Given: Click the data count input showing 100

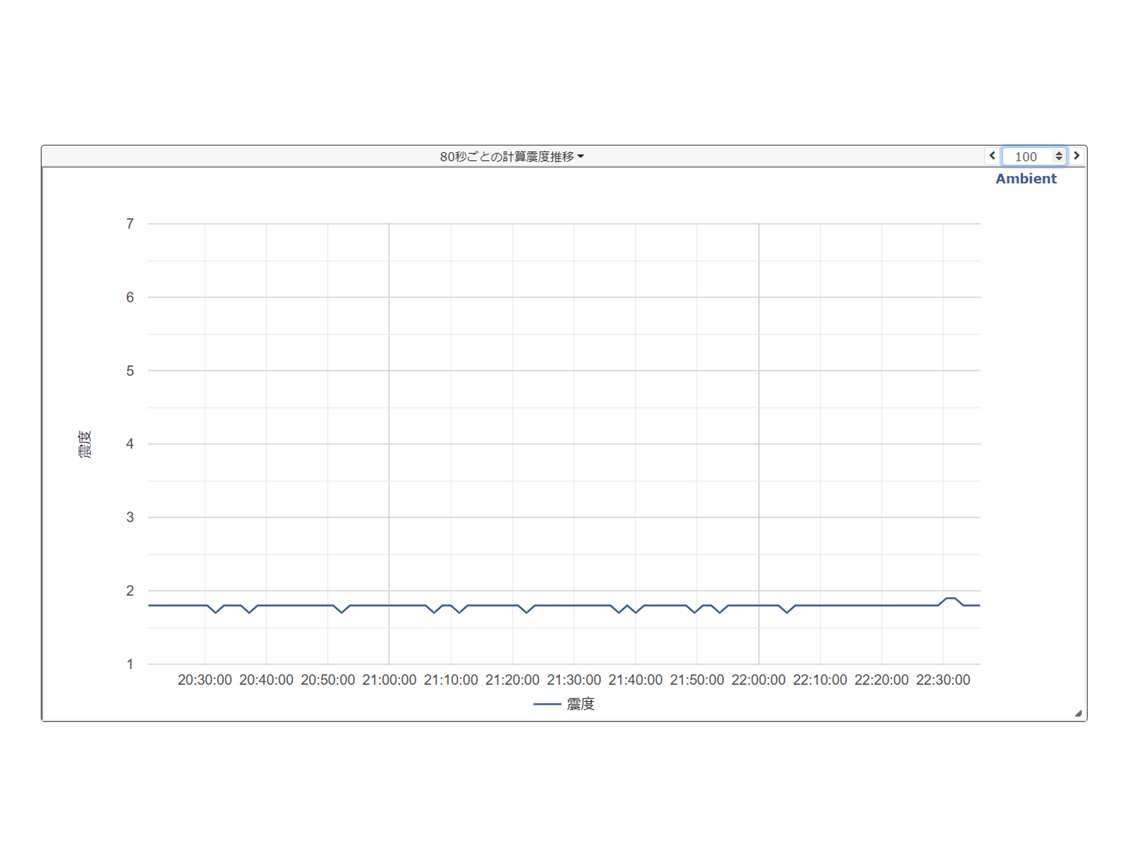Looking at the screenshot, I should [1026, 156].
